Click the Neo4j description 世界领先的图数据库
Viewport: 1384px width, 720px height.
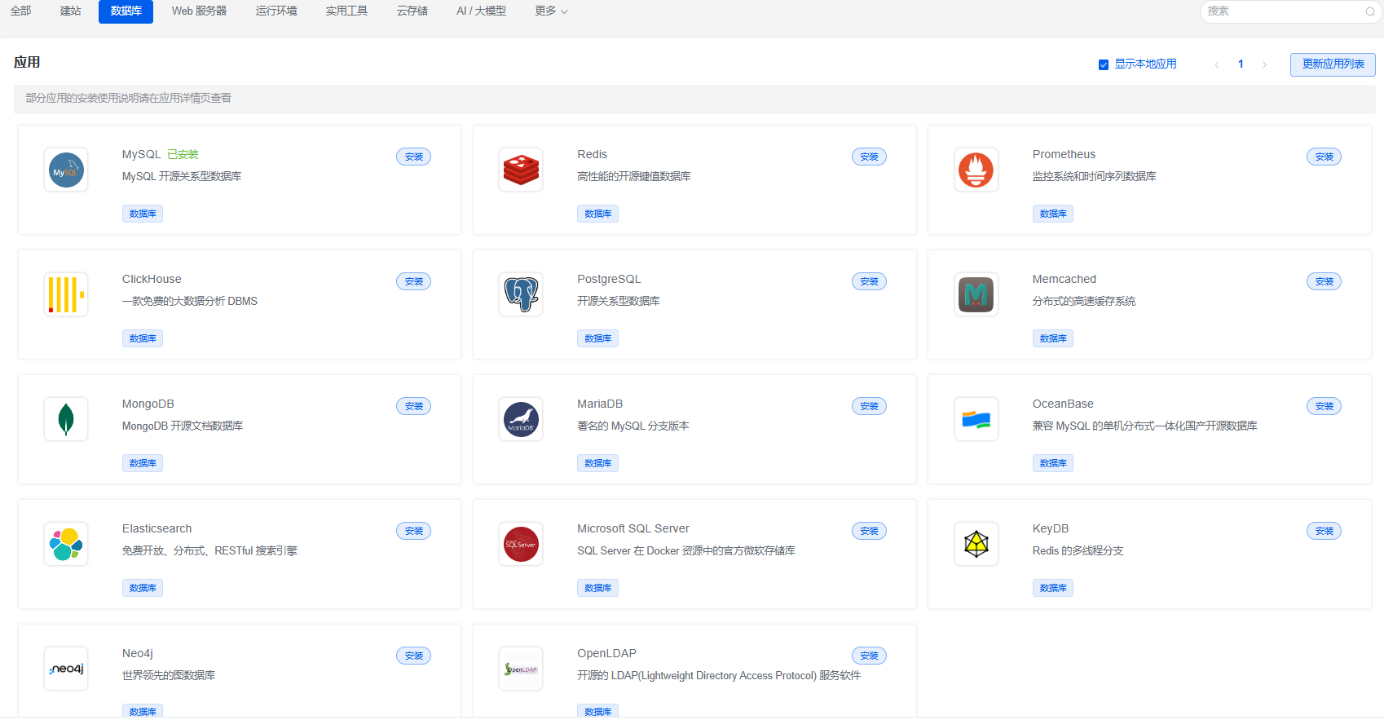pyautogui.click(x=169, y=675)
